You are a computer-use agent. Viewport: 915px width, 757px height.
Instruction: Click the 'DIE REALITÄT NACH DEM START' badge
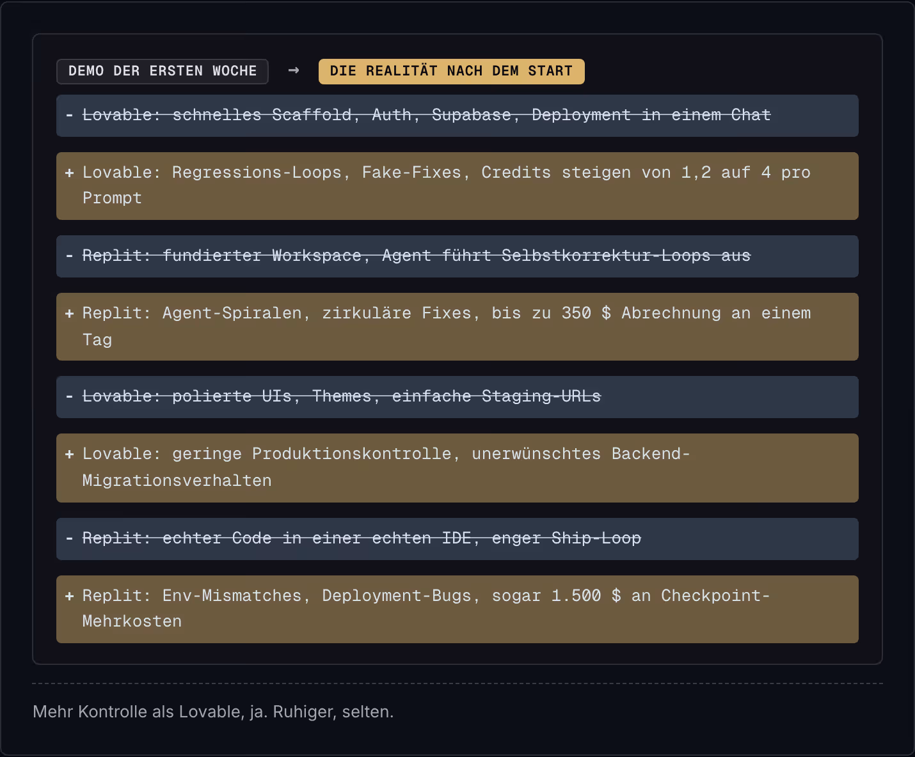pos(451,71)
